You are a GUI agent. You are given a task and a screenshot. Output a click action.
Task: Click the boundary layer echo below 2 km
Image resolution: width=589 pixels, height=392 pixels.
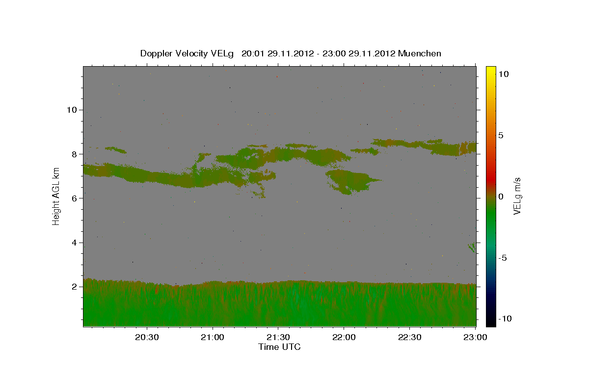click(280, 304)
